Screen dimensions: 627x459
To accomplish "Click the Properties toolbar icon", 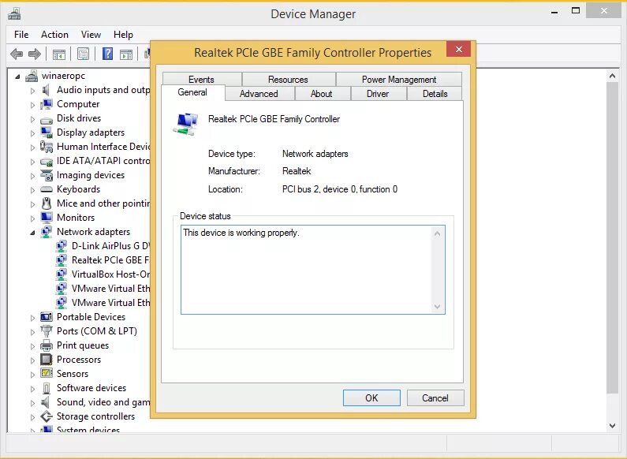I will tap(83, 54).
